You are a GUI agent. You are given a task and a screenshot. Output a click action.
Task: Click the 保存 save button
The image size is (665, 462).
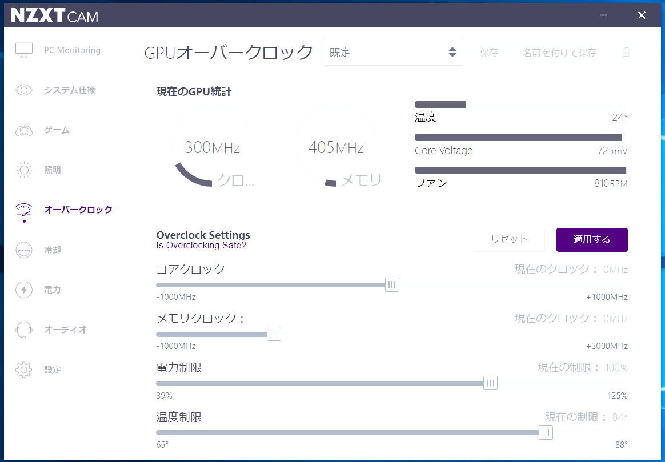488,52
